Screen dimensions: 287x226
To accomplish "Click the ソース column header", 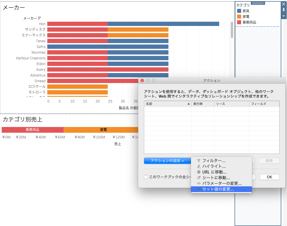I will click(x=231, y=104).
